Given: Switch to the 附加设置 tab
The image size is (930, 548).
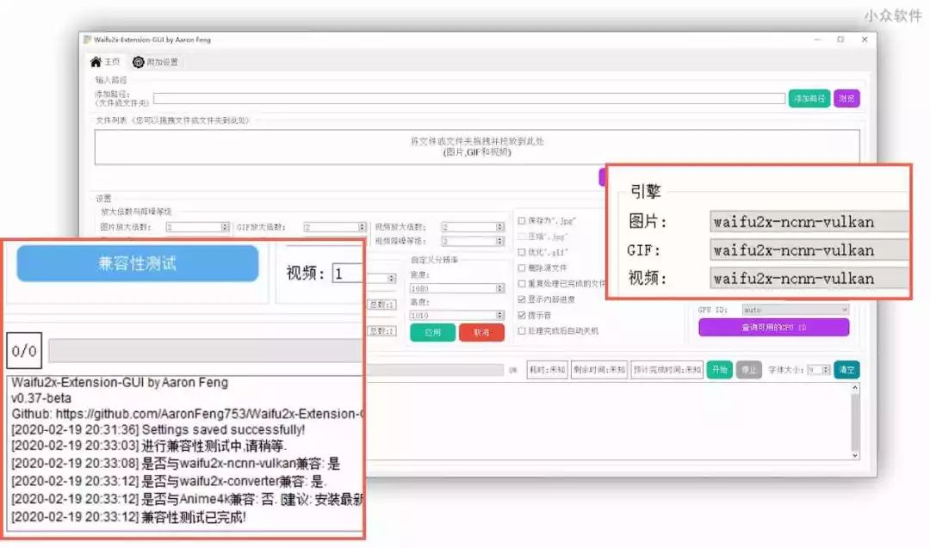Looking at the screenshot, I should pyautogui.click(x=155, y=62).
